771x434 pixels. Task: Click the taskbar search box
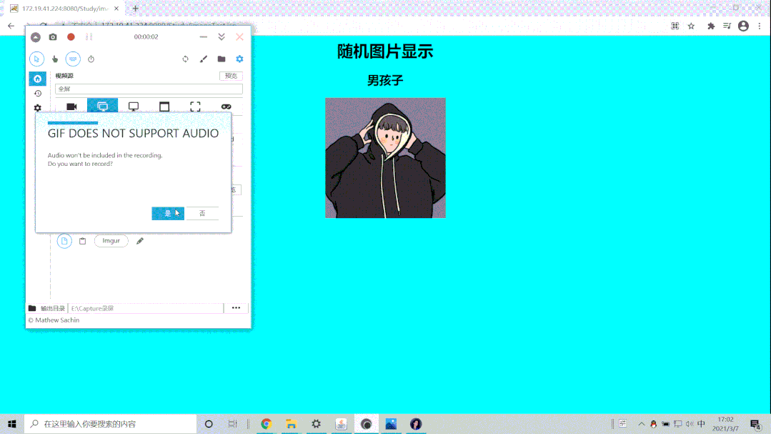click(110, 424)
